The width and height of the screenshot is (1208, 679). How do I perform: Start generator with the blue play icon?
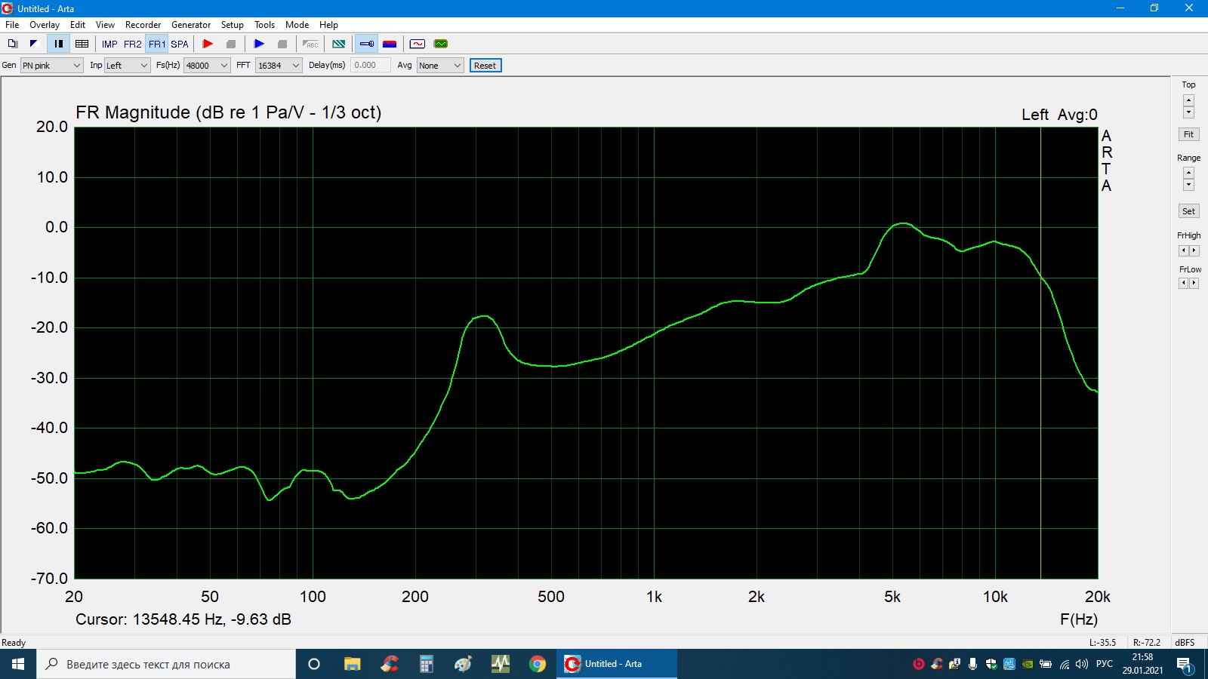click(259, 44)
